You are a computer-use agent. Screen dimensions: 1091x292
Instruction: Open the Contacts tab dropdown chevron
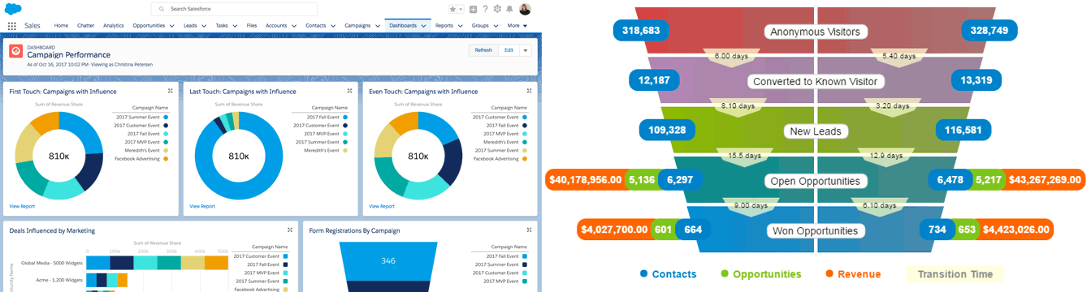(x=333, y=26)
